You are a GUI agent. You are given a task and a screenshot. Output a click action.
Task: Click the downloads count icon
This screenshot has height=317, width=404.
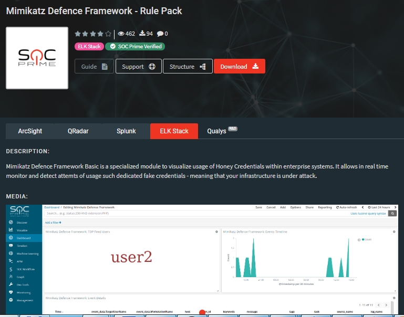point(142,34)
